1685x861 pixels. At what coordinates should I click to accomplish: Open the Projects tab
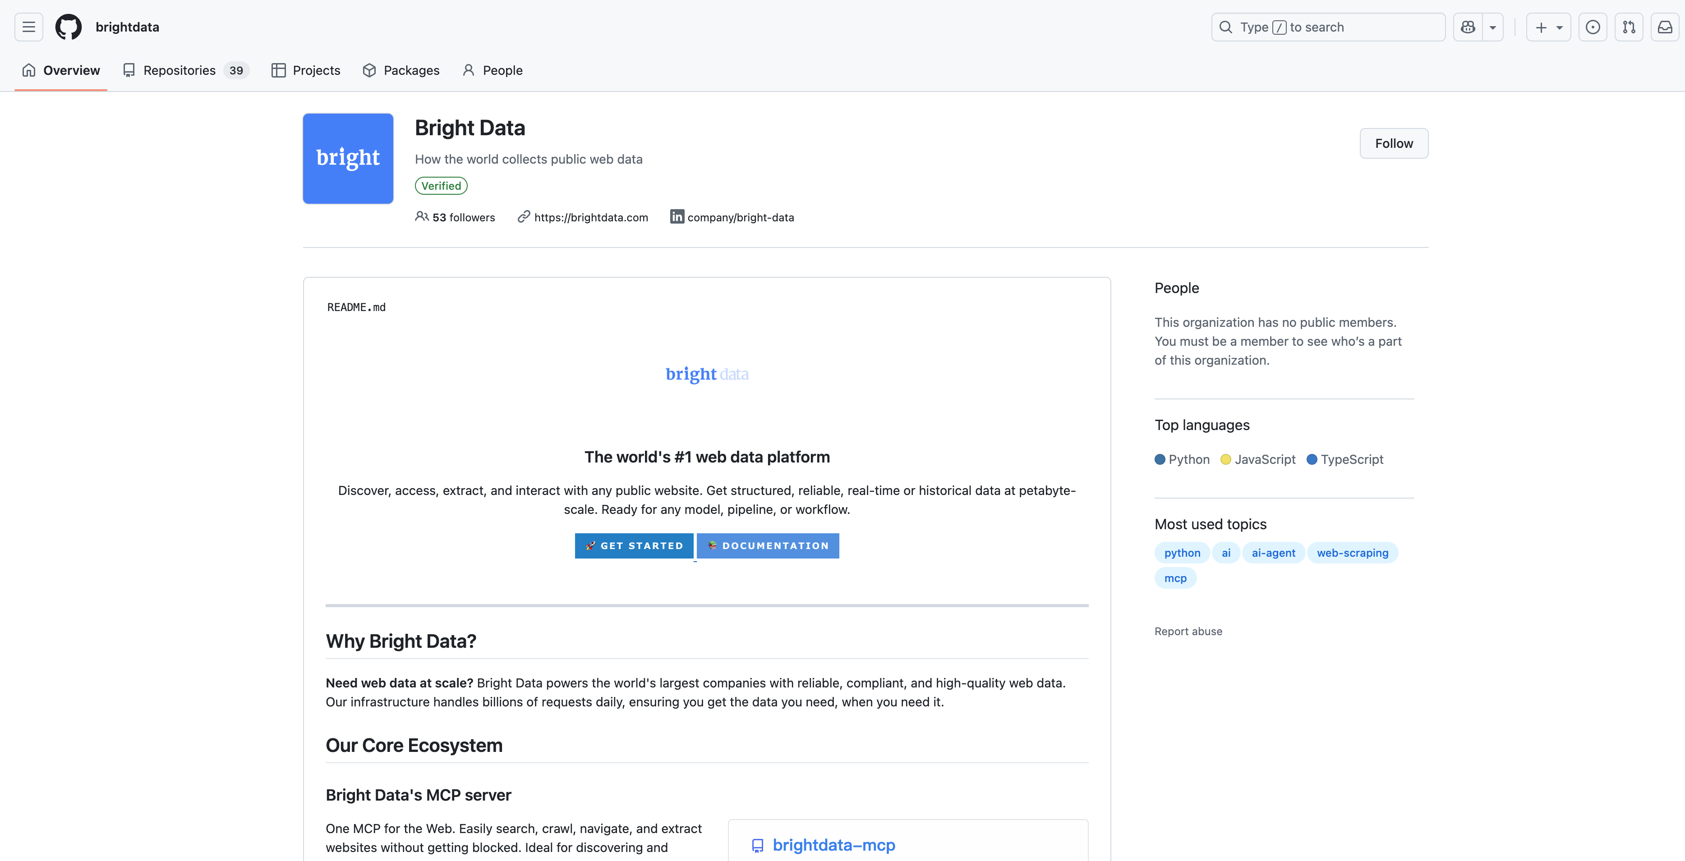click(x=305, y=70)
